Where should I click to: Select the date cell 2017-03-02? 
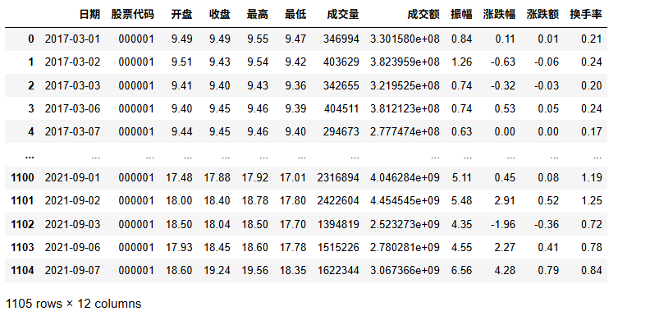pyautogui.click(x=72, y=62)
